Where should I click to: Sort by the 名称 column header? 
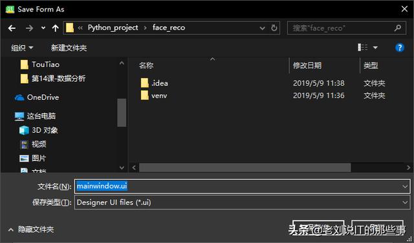146,66
